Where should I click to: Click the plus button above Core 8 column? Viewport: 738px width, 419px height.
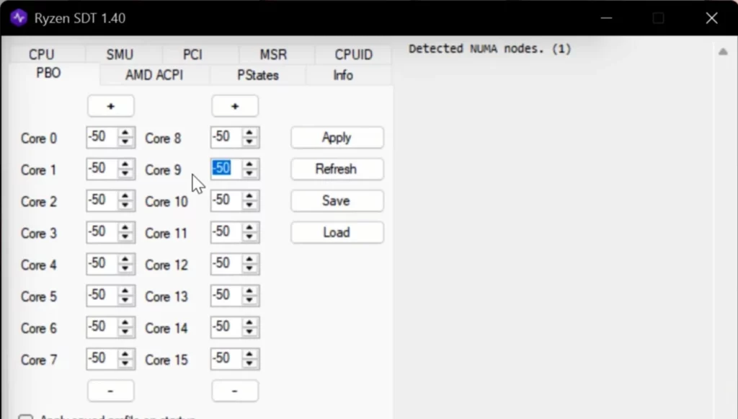click(235, 106)
